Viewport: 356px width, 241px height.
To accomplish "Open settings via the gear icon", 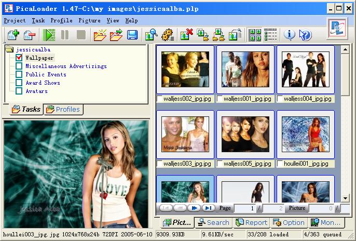I will tap(167, 35).
